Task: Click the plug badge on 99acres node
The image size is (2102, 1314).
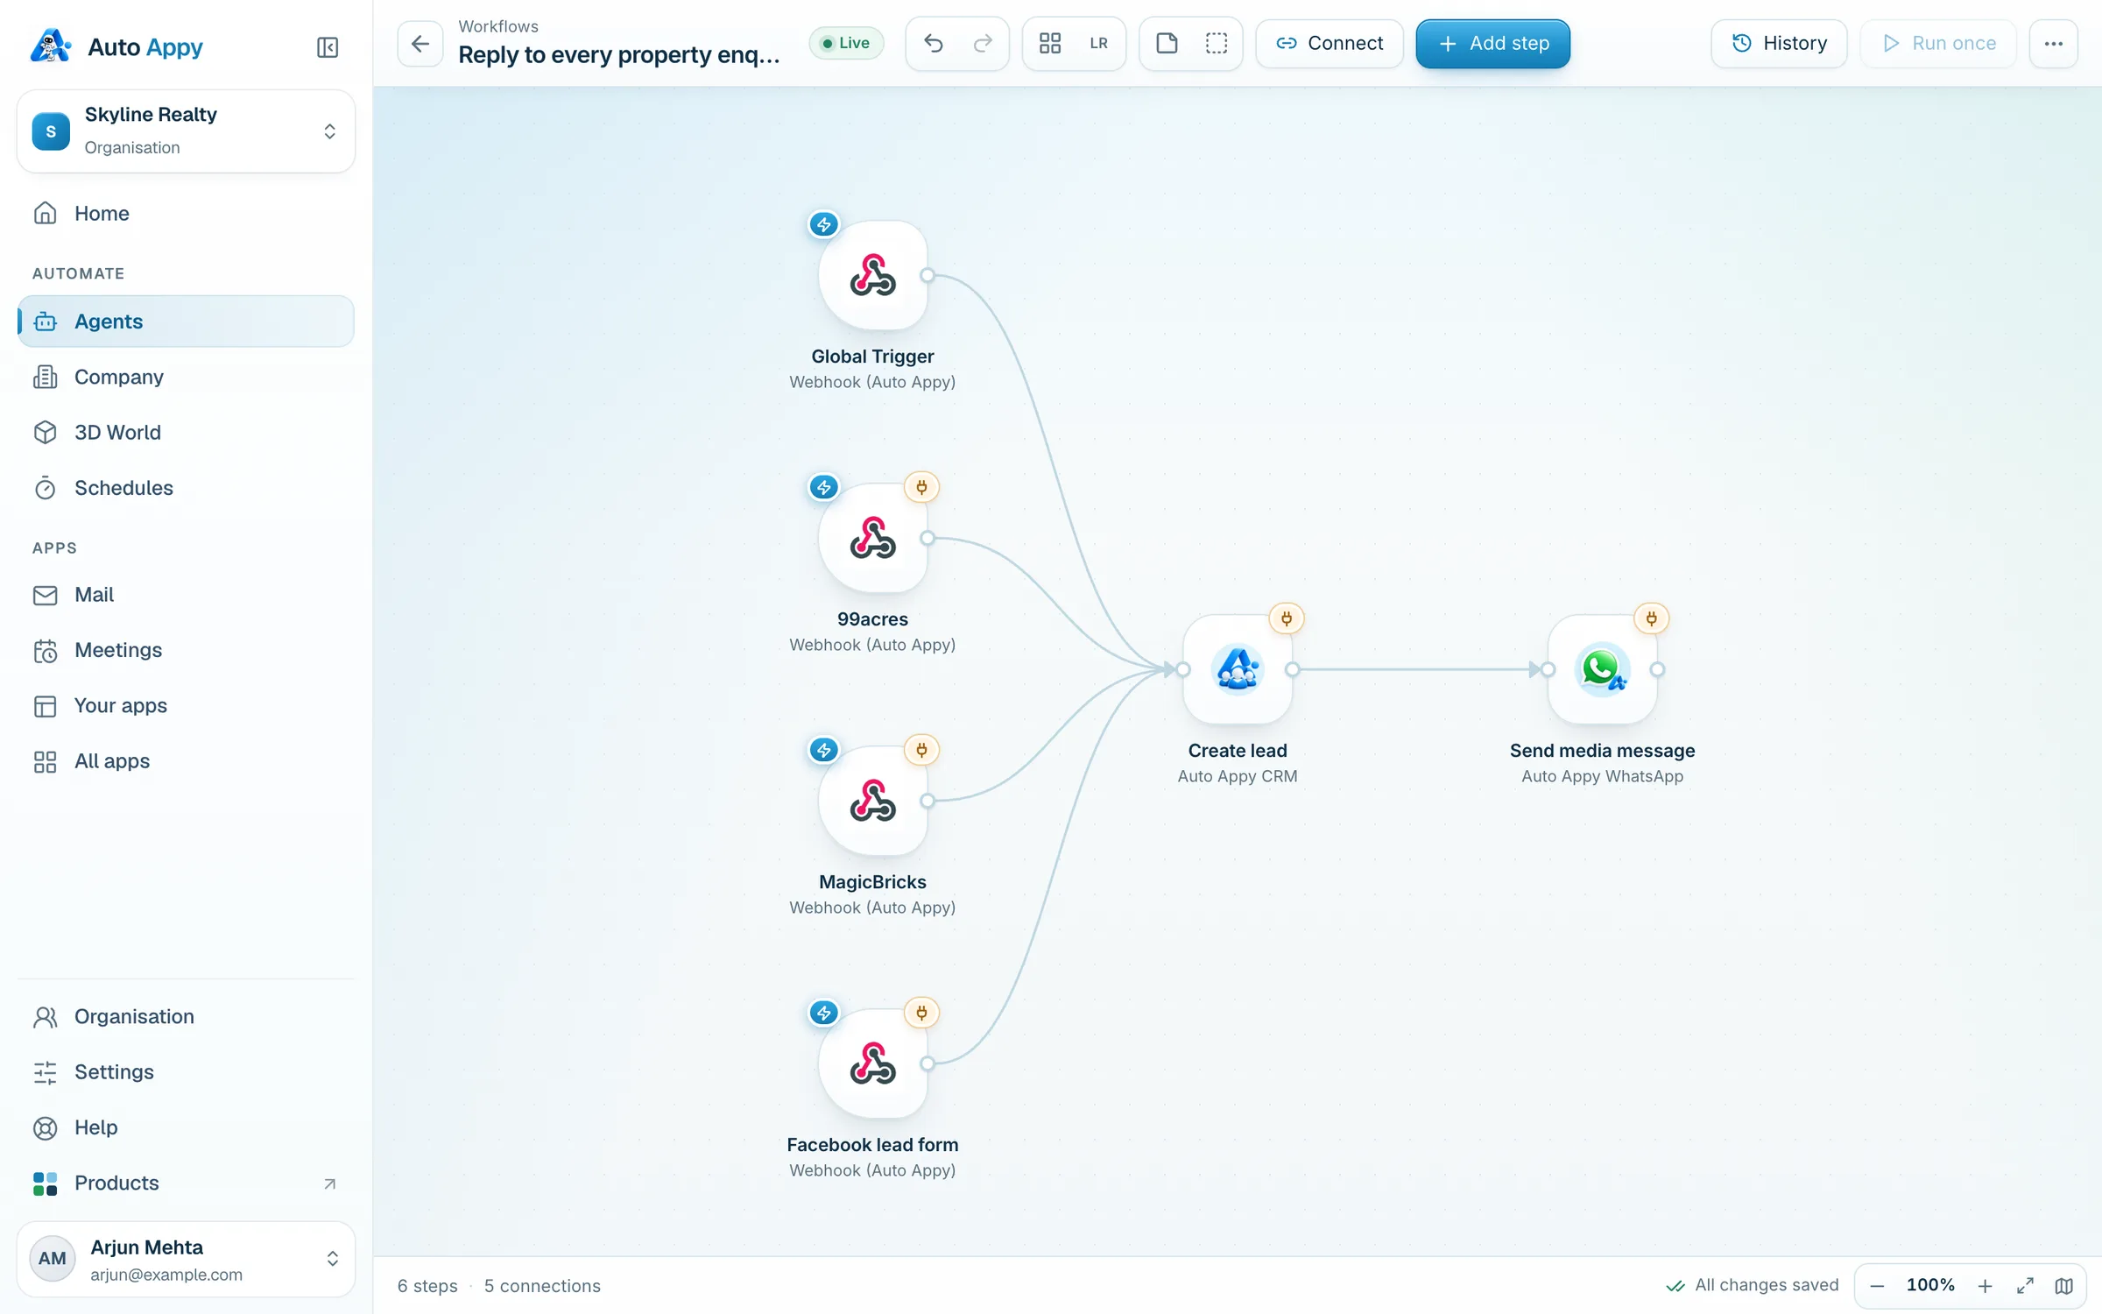Action: [x=921, y=487]
